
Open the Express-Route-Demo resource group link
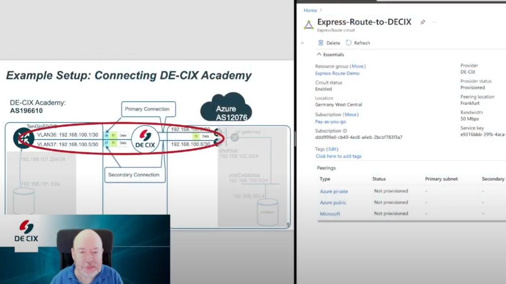(337, 73)
